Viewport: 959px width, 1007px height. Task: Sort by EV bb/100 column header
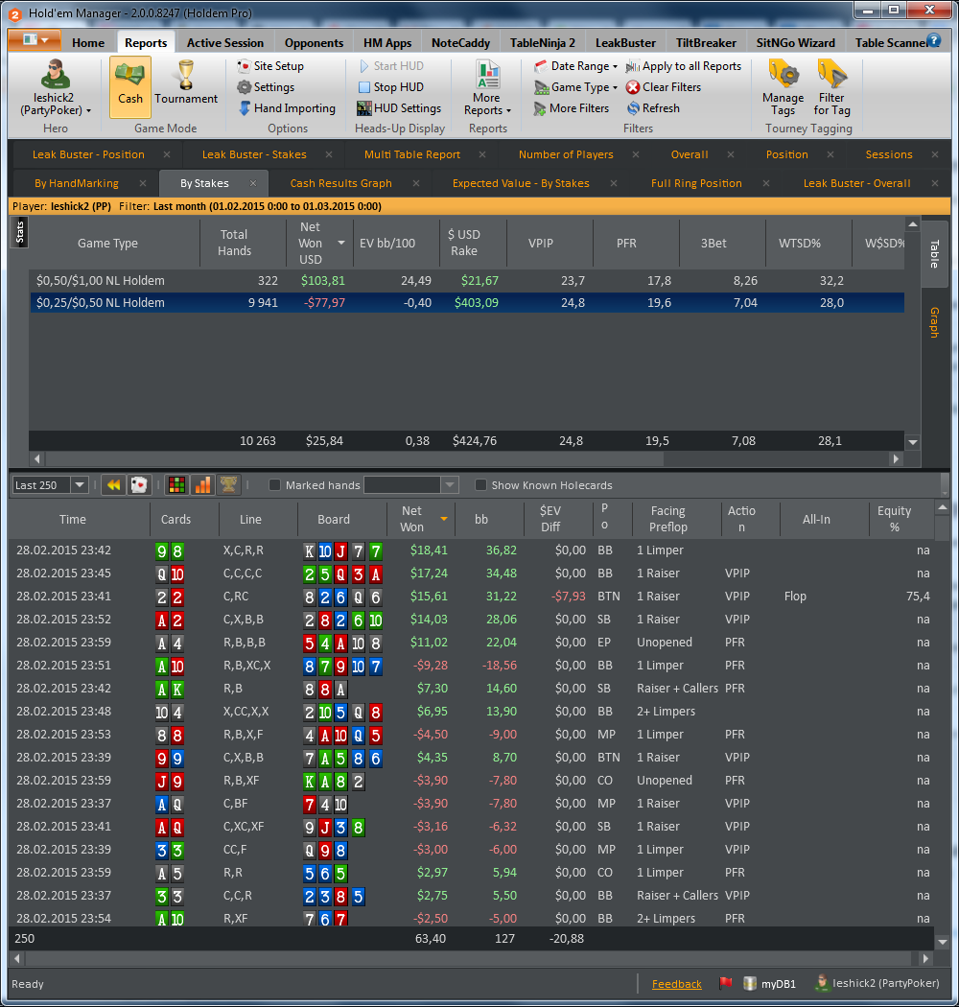[x=396, y=243]
